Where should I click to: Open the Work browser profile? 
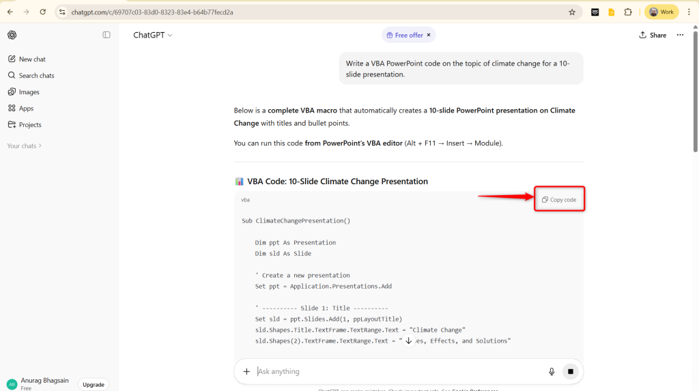tap(661, 12)
